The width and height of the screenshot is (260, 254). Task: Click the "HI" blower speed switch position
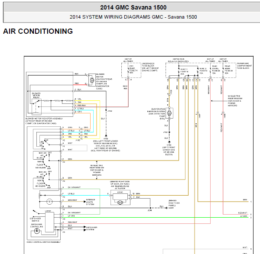tap(42, 148)
